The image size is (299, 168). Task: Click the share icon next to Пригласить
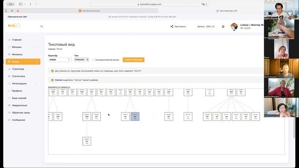(171, 27)
